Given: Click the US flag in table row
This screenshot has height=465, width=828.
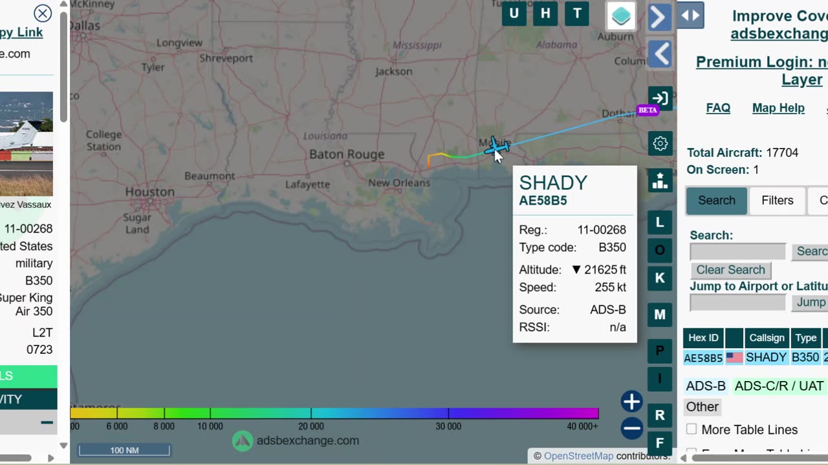Looking at the screenshot, I should point(734,357).
